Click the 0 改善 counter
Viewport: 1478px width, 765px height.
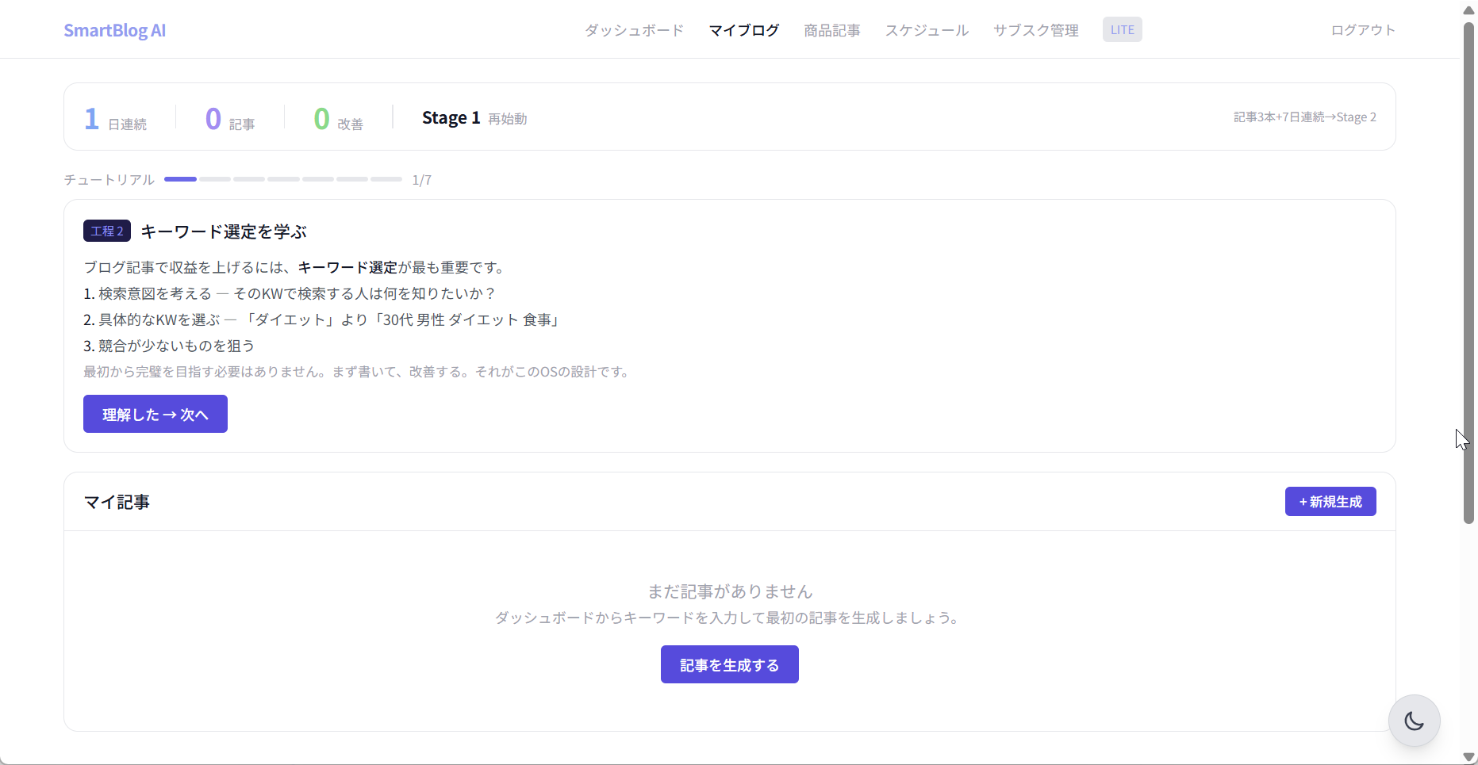(x=338, y=119)
